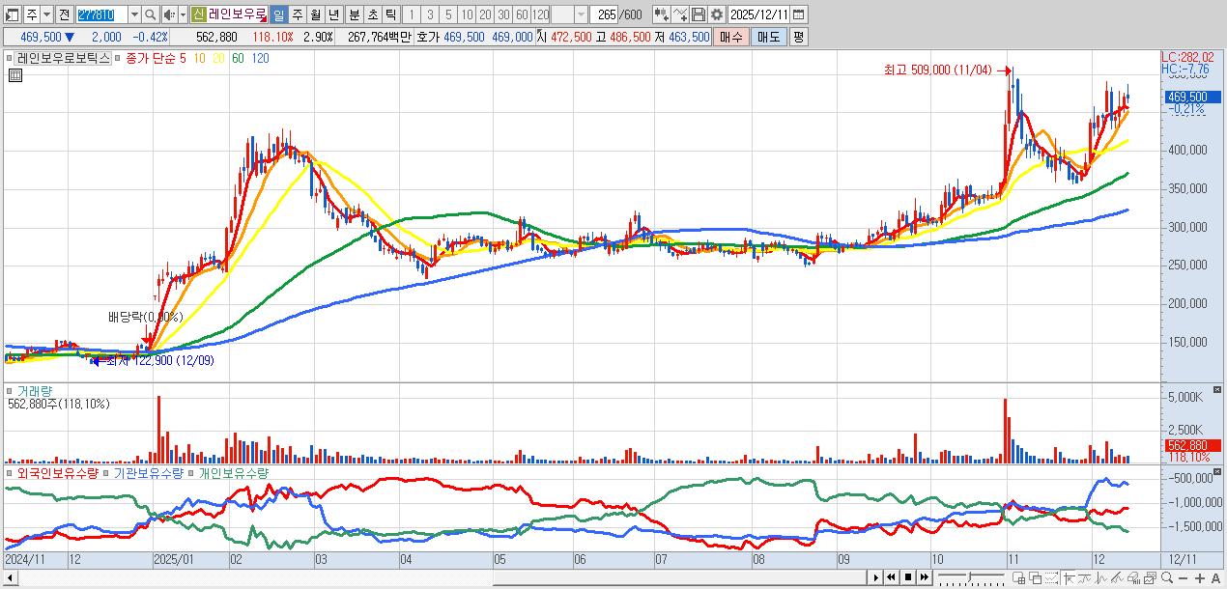1227x589 pixels.
Task: Click the 매도 sell button
Action: [769, 37]
